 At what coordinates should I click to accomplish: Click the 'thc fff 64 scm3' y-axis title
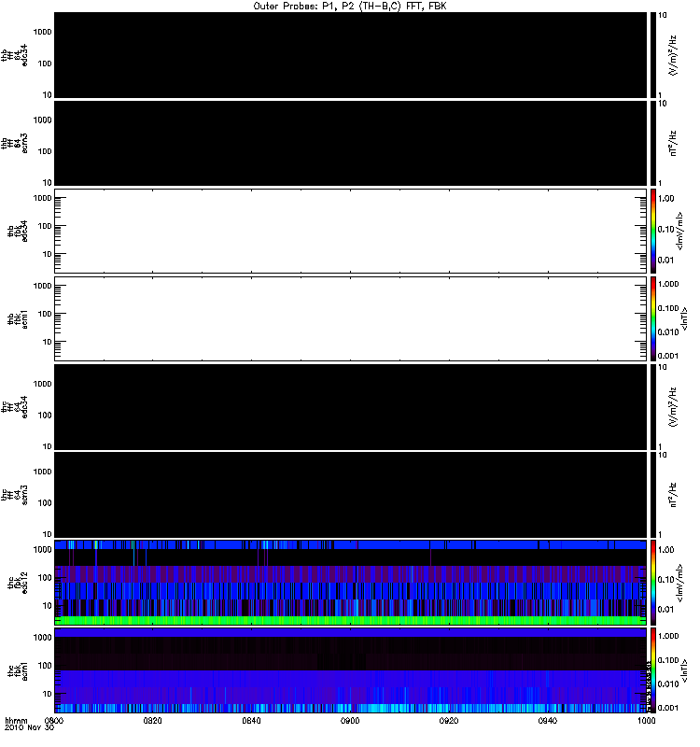click(14, 495)
